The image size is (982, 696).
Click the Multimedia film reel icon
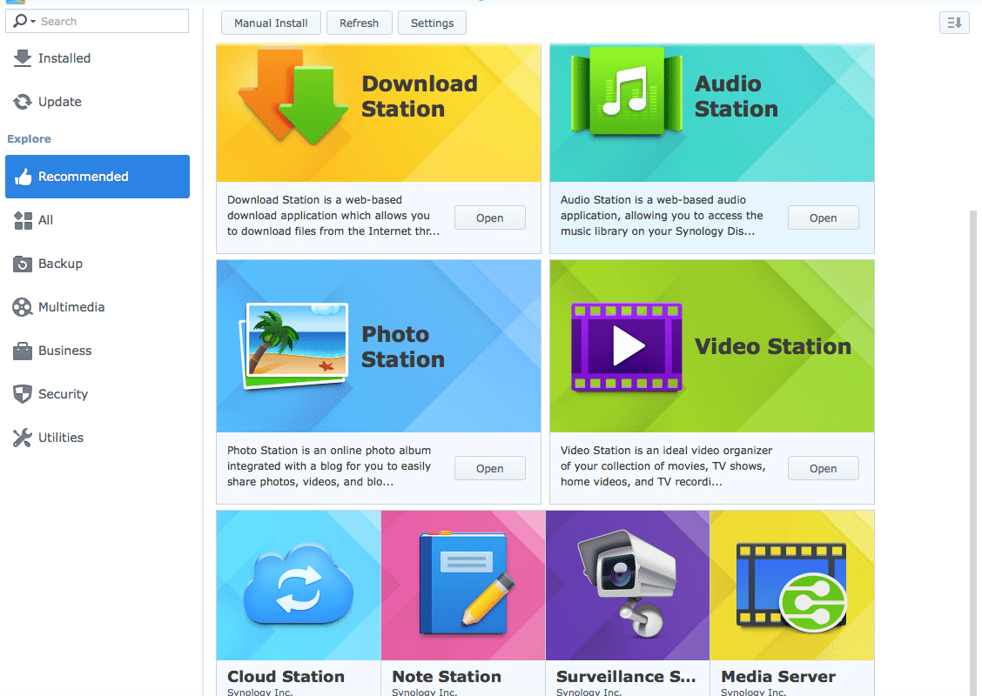23,307
